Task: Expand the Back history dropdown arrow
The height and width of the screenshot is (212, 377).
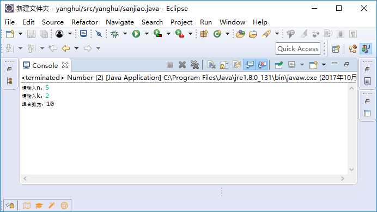Action: 76,48
